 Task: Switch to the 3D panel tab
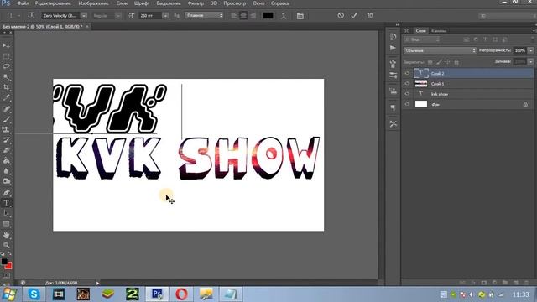(407, 31)
